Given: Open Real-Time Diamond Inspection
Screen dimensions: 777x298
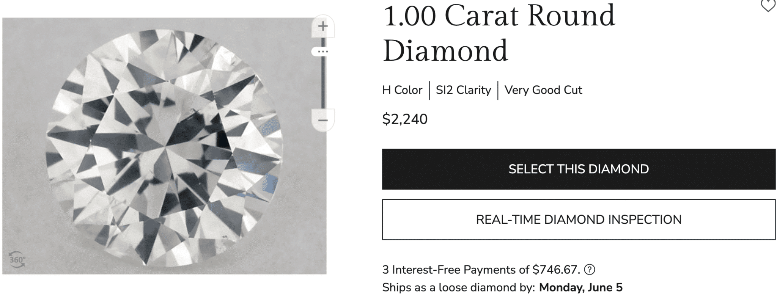Looking at the screenshot, I should pos(579,220).
